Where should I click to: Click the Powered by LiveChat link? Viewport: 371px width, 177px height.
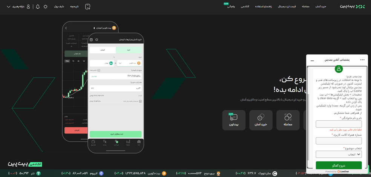(337, 172)
